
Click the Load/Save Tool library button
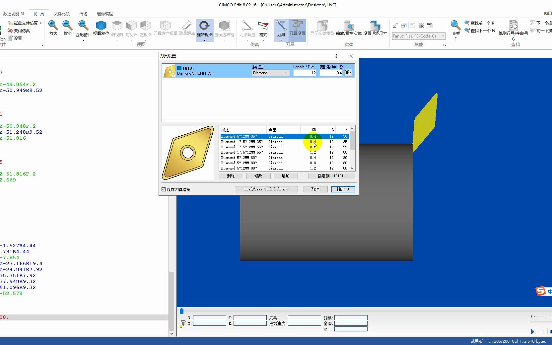coord(266,189)
